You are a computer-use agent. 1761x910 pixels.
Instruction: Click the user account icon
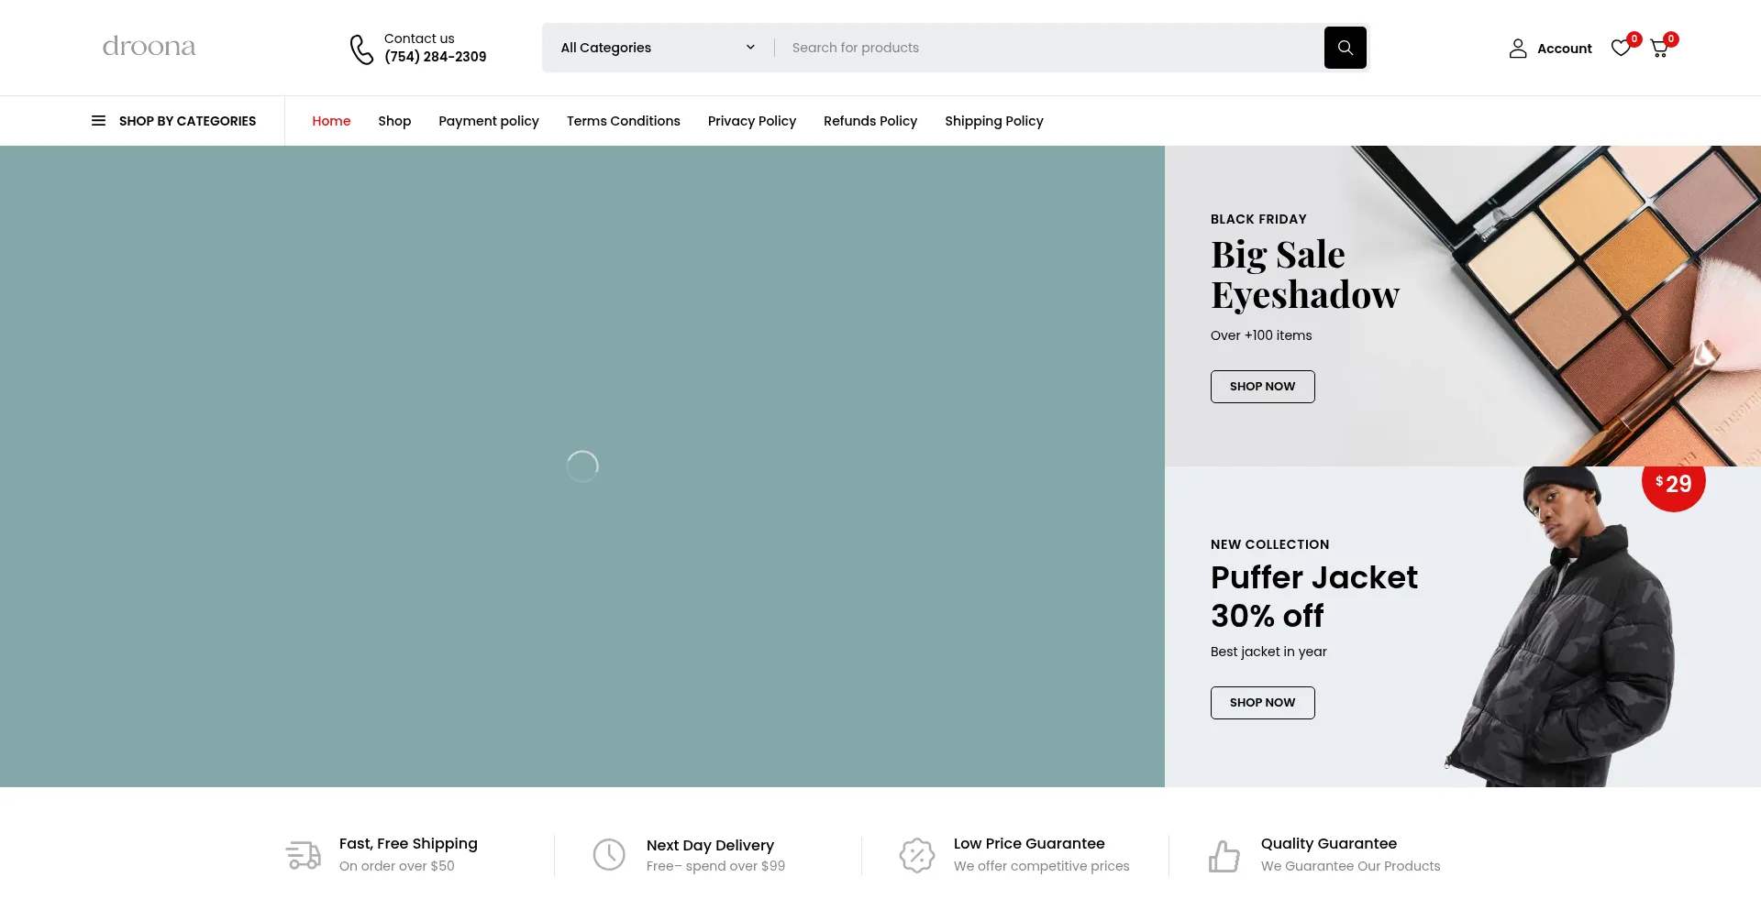click(1518, 49)
